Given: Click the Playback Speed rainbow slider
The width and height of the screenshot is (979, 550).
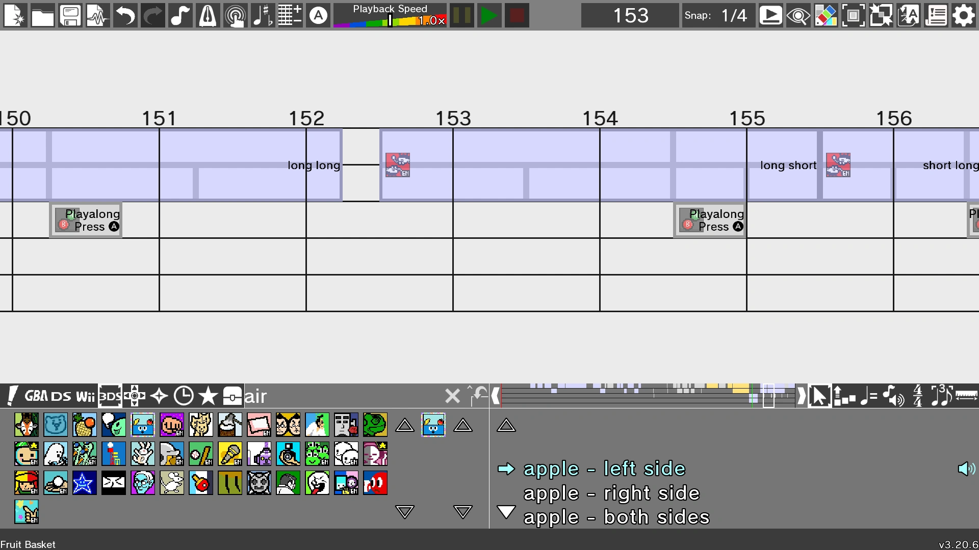Looking at the screenshot, I should coord(390,21).
